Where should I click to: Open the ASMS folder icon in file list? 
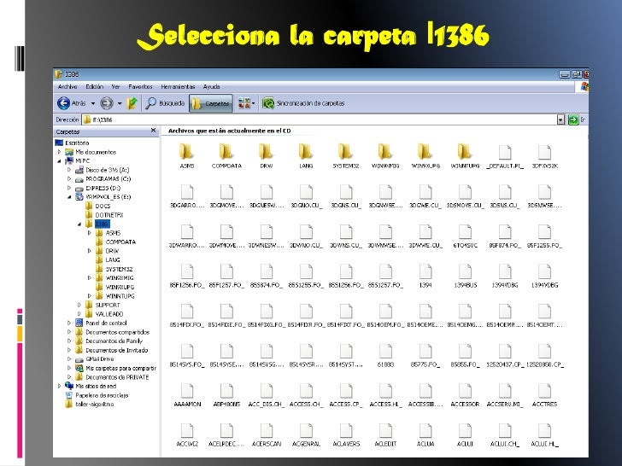coord(186,152)
